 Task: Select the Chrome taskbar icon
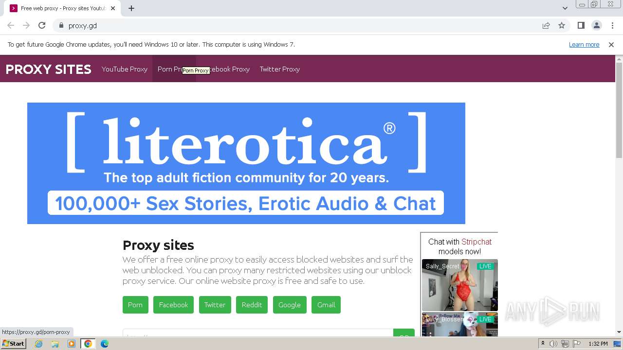click(88, 344)
